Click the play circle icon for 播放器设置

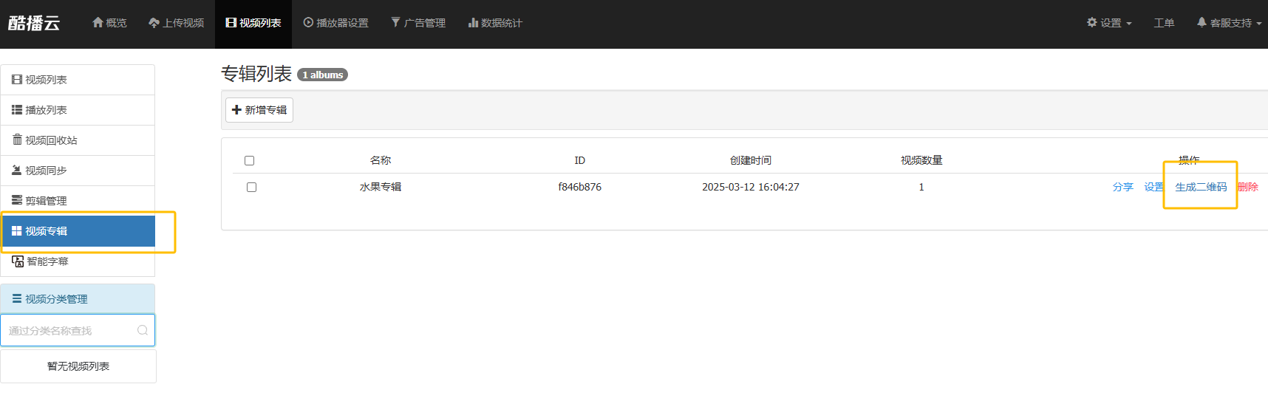pos(308,23)
